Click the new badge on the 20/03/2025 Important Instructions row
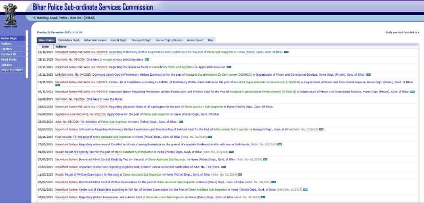 point(223,167)
